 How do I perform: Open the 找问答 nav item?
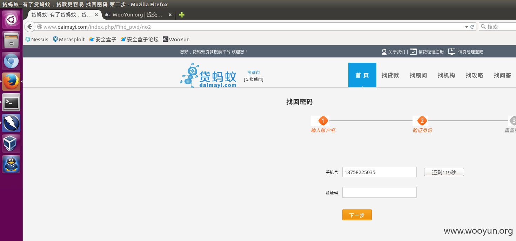coord(503,75)
